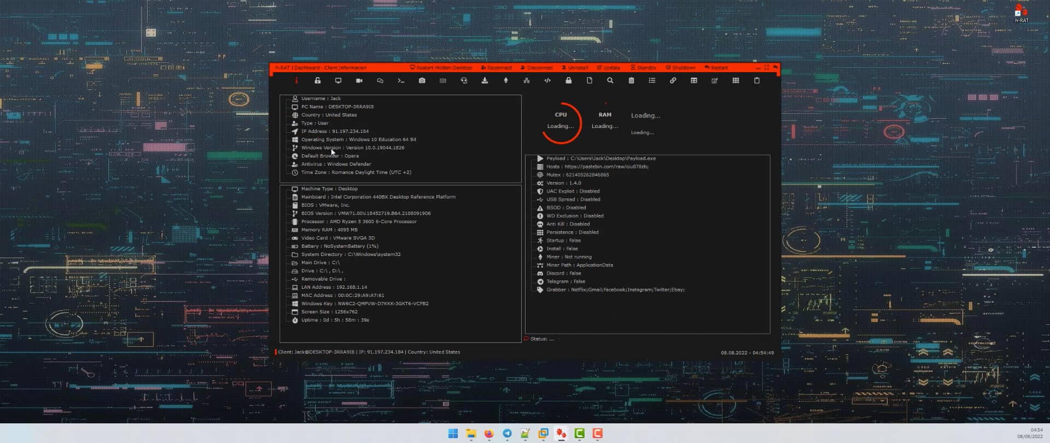Select the 'Video Card : VMware SVGA 3D' row
This screenshot has width=1050, height=443.
(333, 238)
